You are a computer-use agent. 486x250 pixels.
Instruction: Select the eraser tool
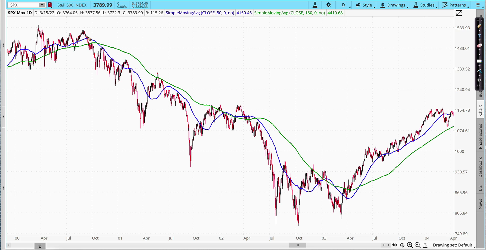click(479, 45)
